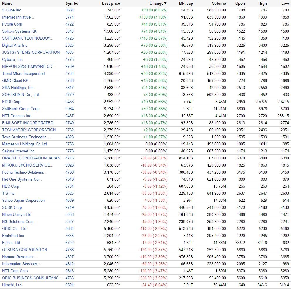Open OBIC BUSINESS CONSULTANTS link
Viewport: 291px width, 289px height.
[32, 278]
